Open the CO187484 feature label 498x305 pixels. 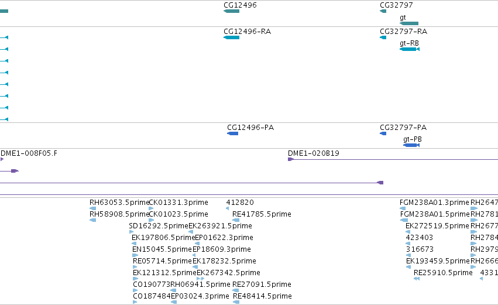[x=152, y=296]
